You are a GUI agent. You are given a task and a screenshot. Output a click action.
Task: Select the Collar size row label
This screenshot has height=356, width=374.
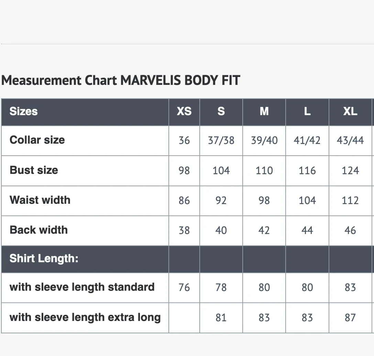tap(37, 140)
